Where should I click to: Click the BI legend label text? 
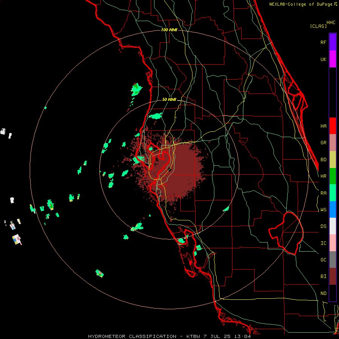(x=324, y=276)
